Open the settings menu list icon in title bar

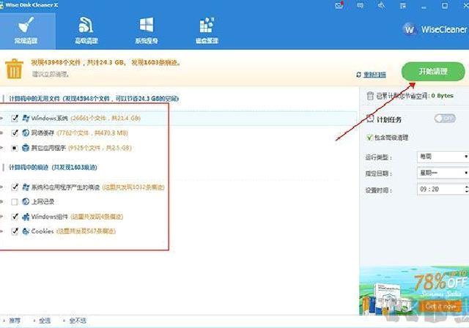tap(403, 6)
